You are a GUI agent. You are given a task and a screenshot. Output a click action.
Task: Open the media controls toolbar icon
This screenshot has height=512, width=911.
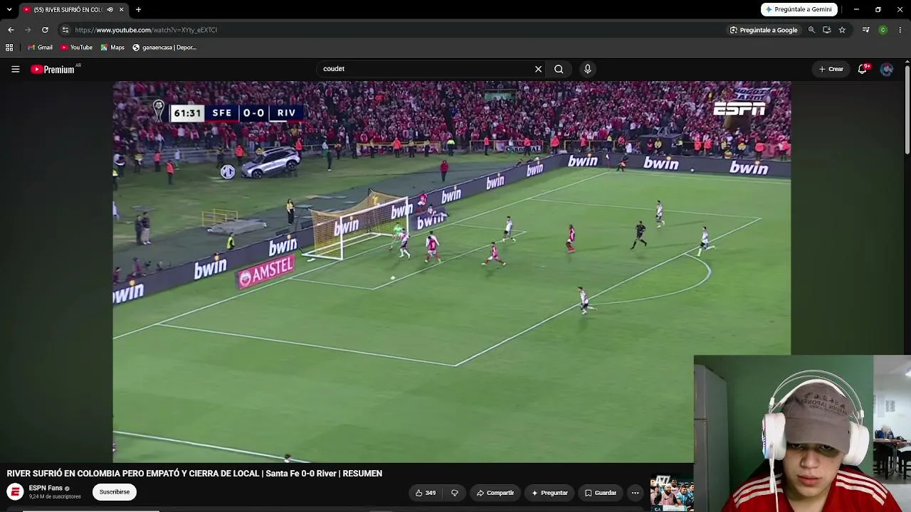(x=865, y=30)
